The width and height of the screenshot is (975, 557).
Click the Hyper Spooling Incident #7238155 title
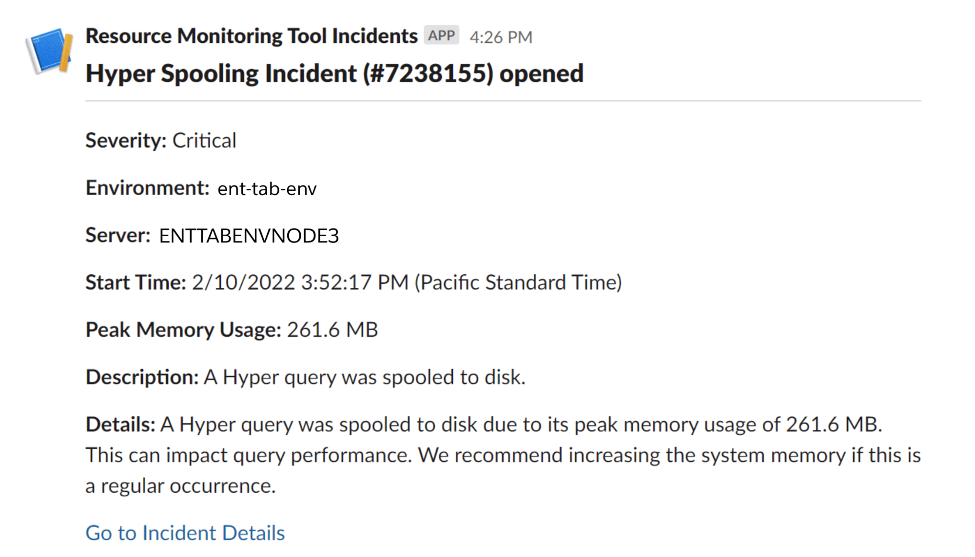point(334,74)
